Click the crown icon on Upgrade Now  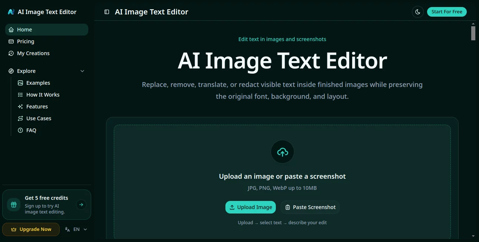coord(14,229)
